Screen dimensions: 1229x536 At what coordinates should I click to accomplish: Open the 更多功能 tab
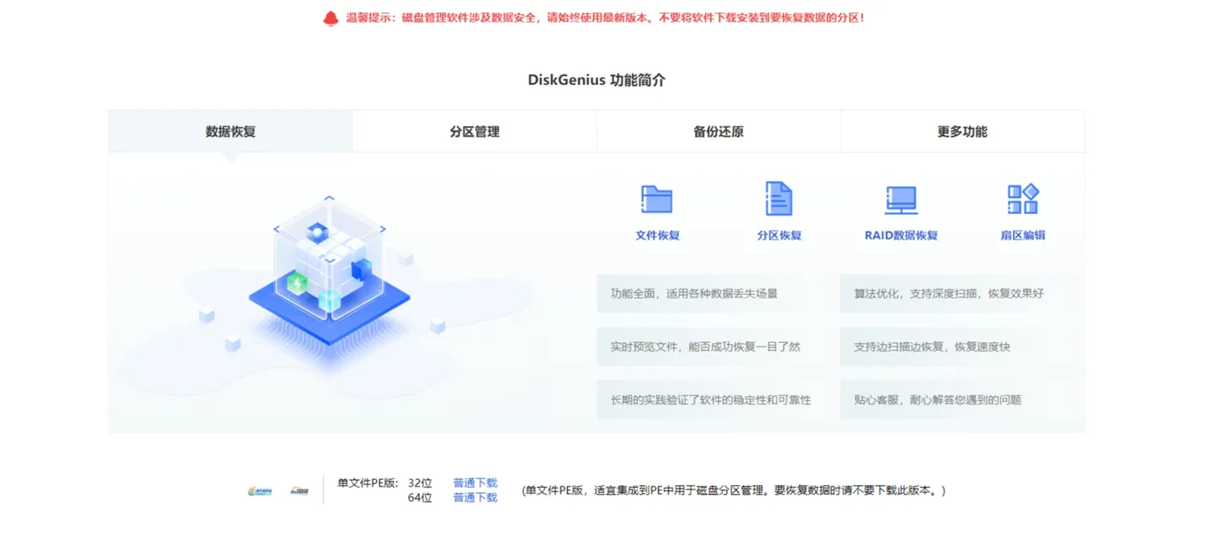962,132
